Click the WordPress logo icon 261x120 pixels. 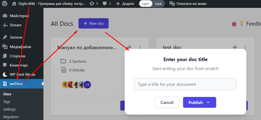(5, 4)
